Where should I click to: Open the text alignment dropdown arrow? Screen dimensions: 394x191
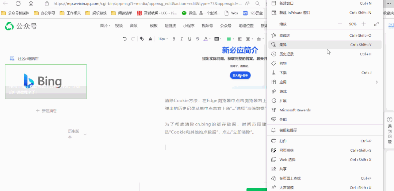[x=233, y=39]
